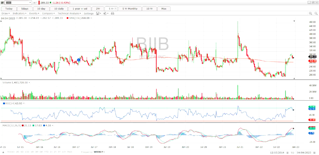This screenshot has width=319, height=155.
Task: Click the down triangle at chart top right
Action: click(x=294, y=21)
